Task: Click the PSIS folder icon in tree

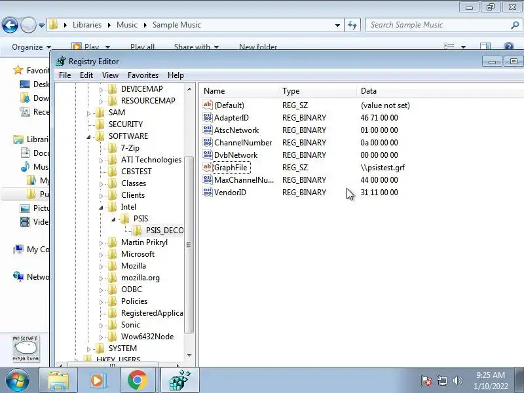Action: pos(125,219)
